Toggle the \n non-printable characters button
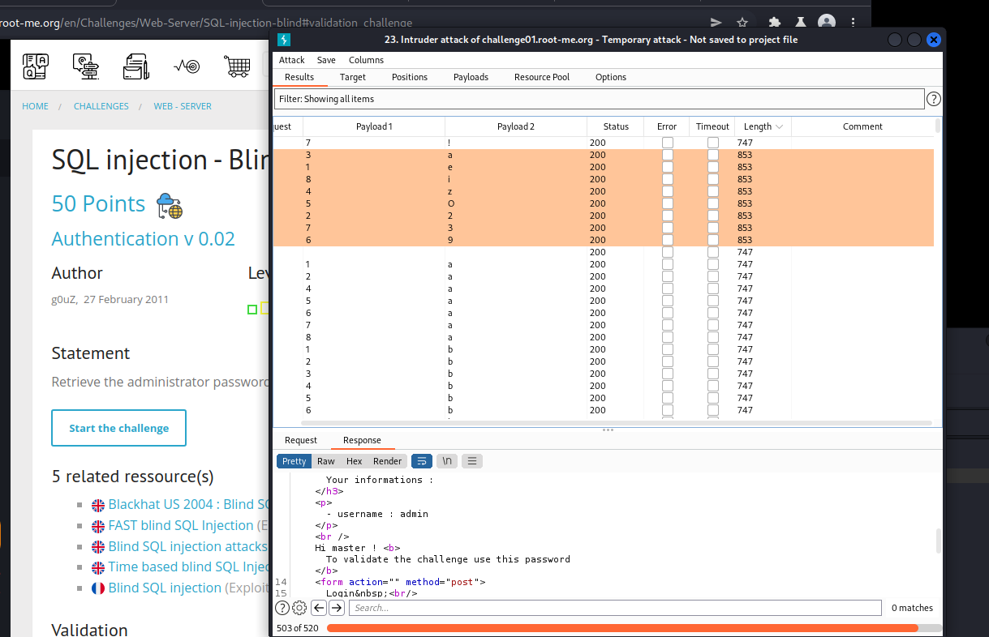The height and width of the screenshot is (637, 989). pos(447,461)
